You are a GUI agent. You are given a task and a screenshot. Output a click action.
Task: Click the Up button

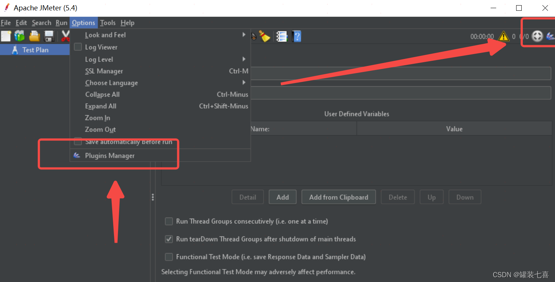point(432,197)
